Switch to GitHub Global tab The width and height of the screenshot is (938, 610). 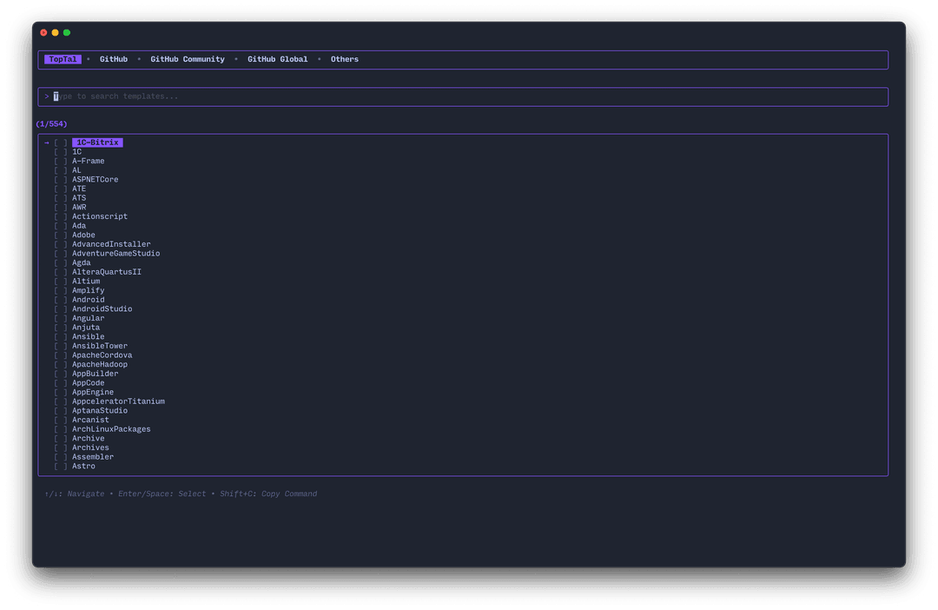(x=277, y=59)
